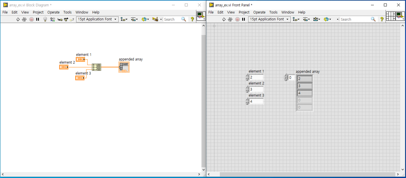Image resolution: width=406 pixels, height=178 pixels.
Task: Select element 3 DBL terminal
Action: 80,78
